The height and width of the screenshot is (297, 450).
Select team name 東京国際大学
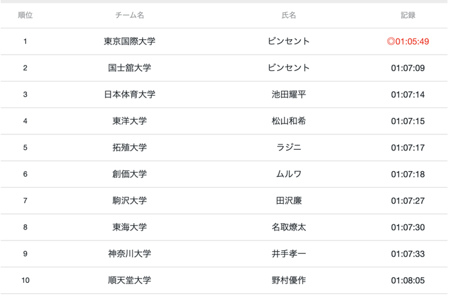coord(129,42)
